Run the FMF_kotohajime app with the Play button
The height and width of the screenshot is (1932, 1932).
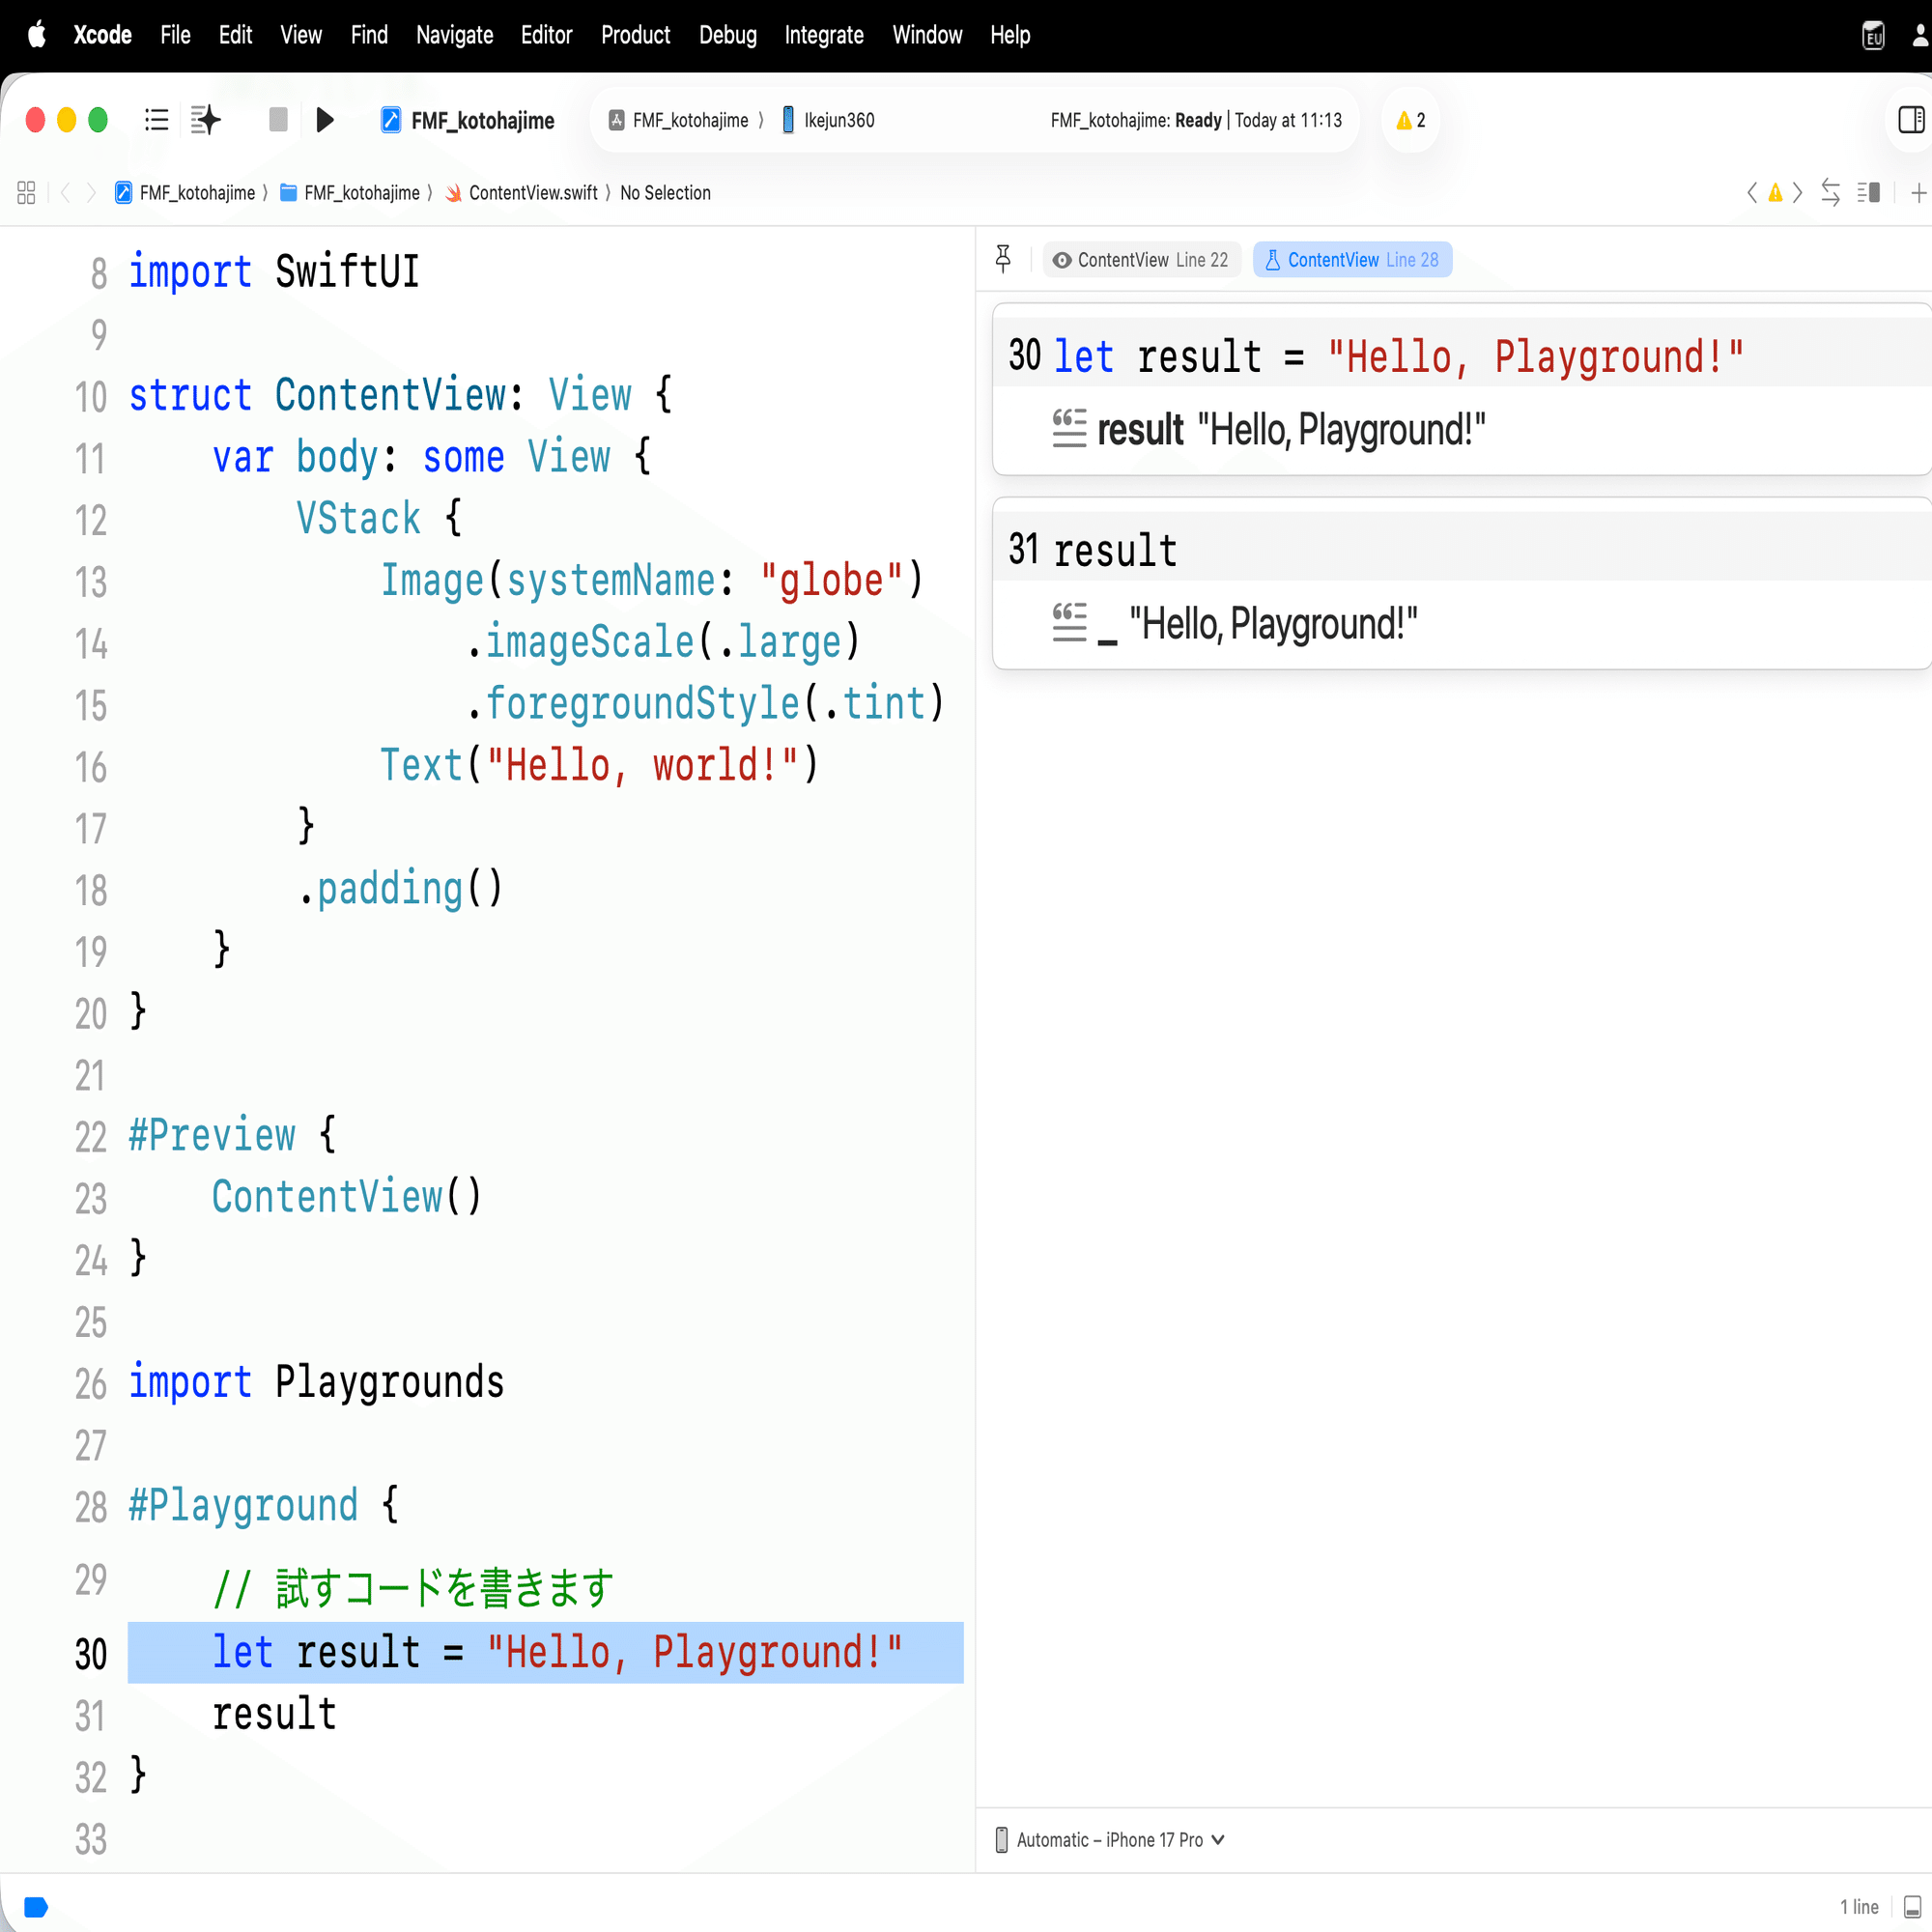tap(324, 120)
